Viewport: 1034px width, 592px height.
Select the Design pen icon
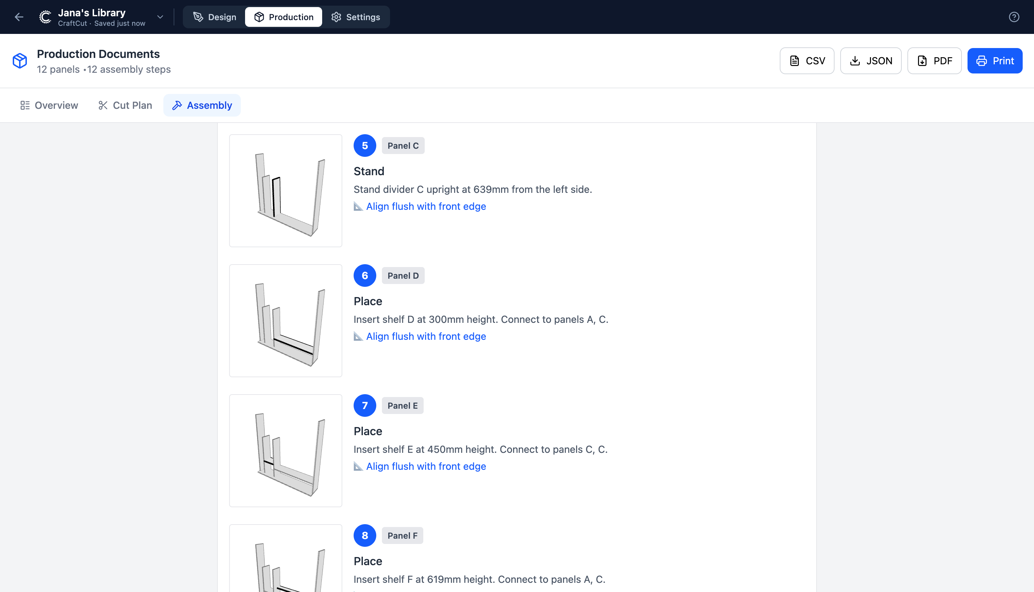pos(198,17)
